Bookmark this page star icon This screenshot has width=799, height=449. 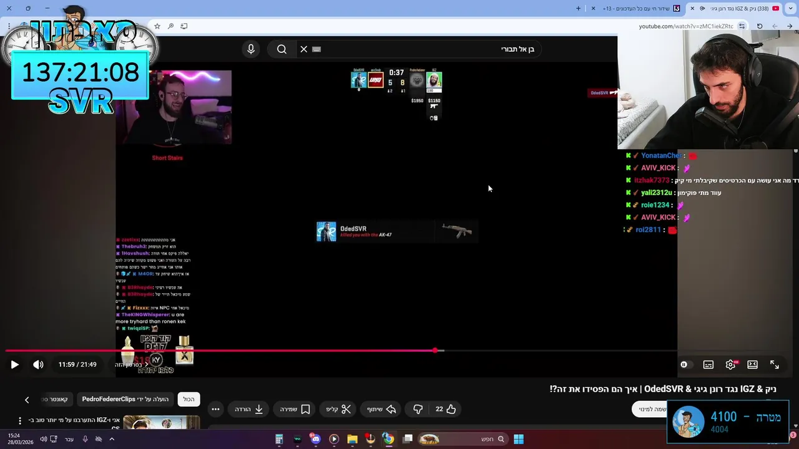(x=157, y=26)
